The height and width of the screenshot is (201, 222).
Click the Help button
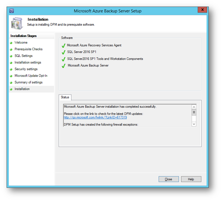191,179
